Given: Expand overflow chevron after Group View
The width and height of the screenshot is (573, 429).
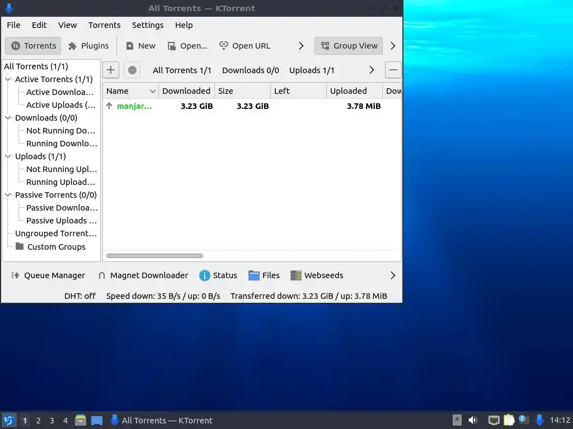Looking at the screenshot, I should [393, 46].
